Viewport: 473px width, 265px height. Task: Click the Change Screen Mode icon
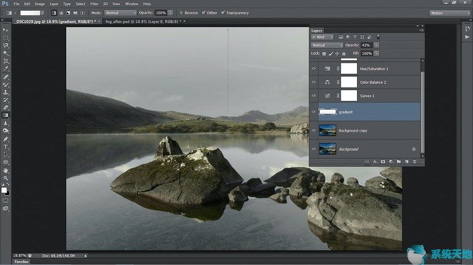coord(6,208)
